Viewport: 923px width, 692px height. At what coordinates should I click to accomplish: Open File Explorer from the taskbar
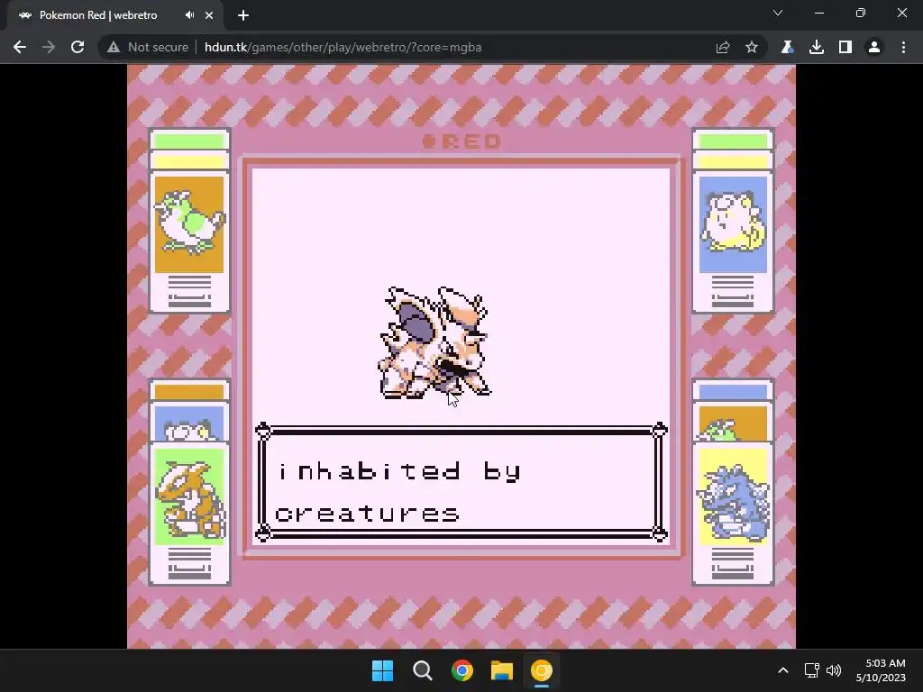(x=502, y=670)
